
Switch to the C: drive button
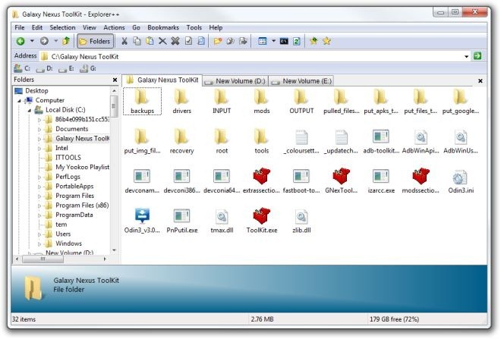click(22, 68)
